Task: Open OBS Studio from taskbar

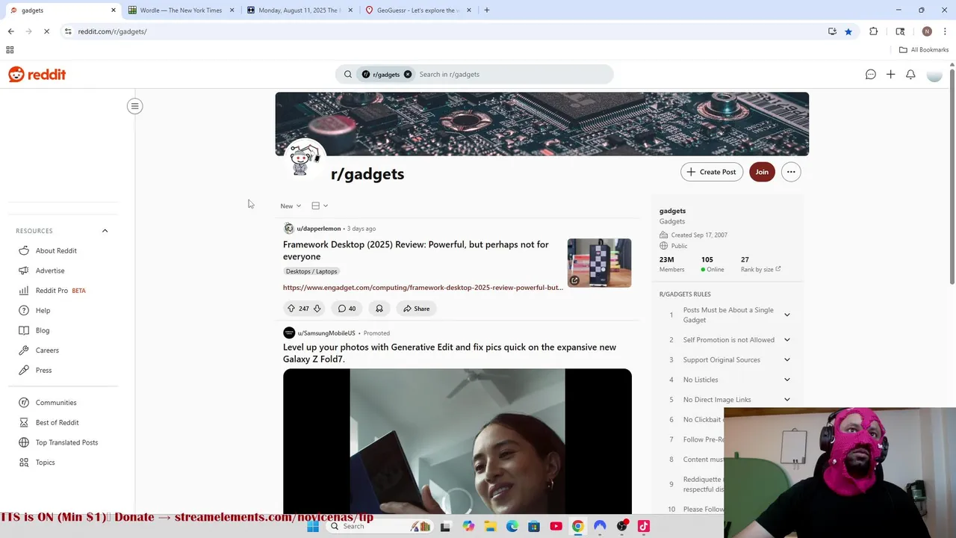Action: [622, 526]
